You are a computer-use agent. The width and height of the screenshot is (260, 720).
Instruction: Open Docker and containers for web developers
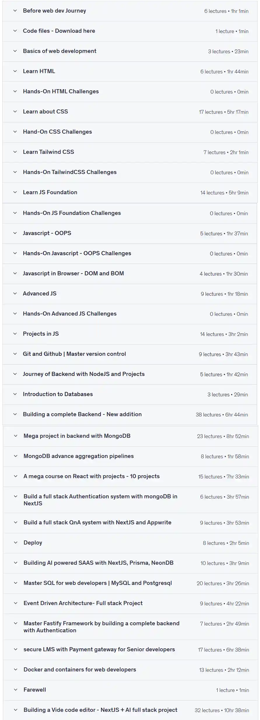pyautogui.click(x=80, y=669)
